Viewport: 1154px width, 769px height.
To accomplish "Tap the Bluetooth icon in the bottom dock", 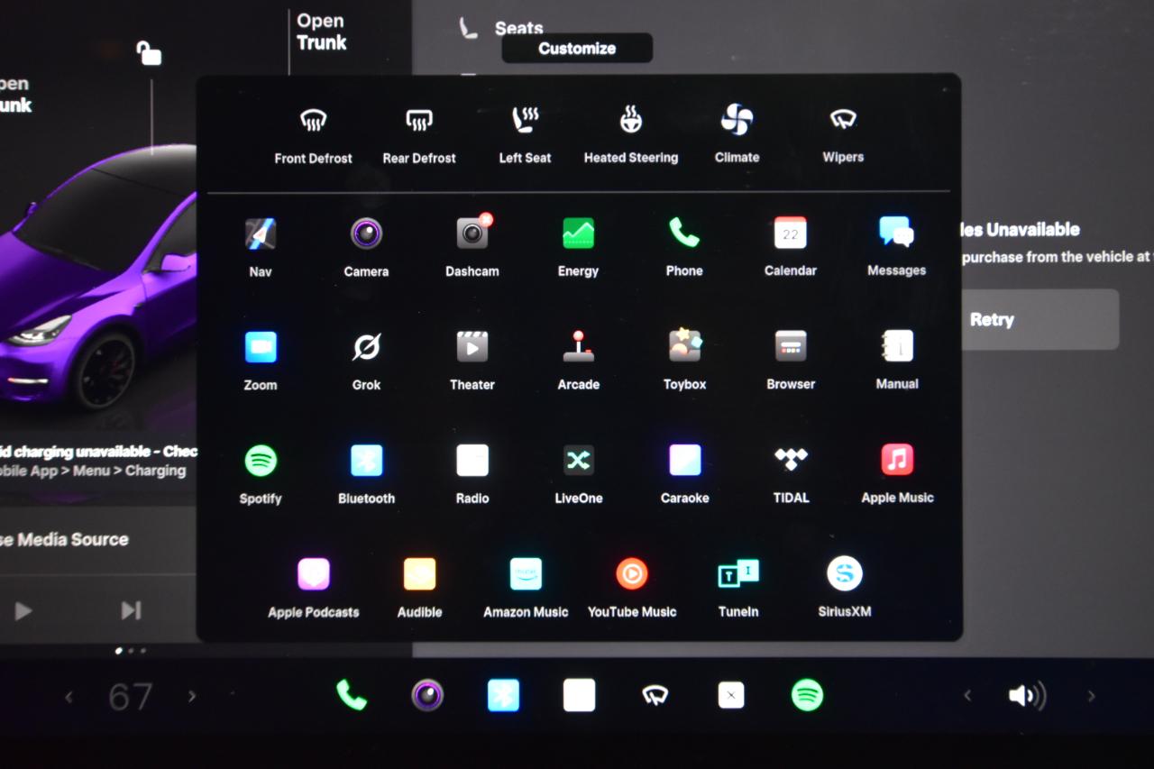I will pos(503,695).
